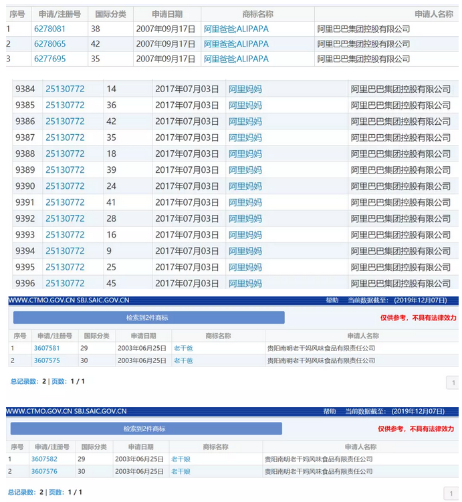Click 商标名称 header in ALIPAPA table
This screenshot has height=502, width=462.
click(258, 14)
